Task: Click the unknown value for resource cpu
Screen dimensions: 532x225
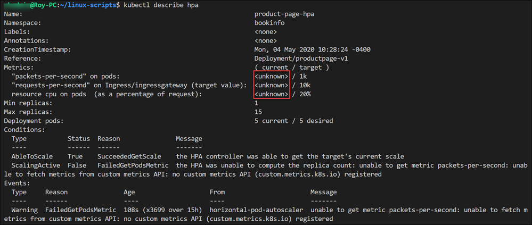Action: tap(272, 94)
